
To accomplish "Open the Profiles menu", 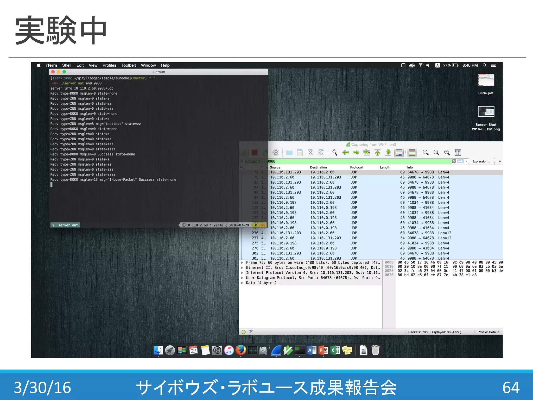I will click(x=109, y=65).
